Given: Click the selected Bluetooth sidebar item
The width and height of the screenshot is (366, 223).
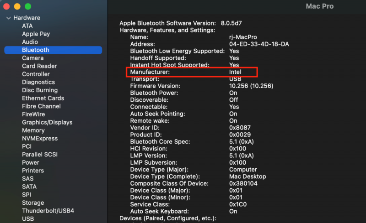Looking at the screenshot, I should [35, 50].
